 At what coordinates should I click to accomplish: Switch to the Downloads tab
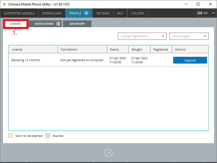(x=52, y=13)
